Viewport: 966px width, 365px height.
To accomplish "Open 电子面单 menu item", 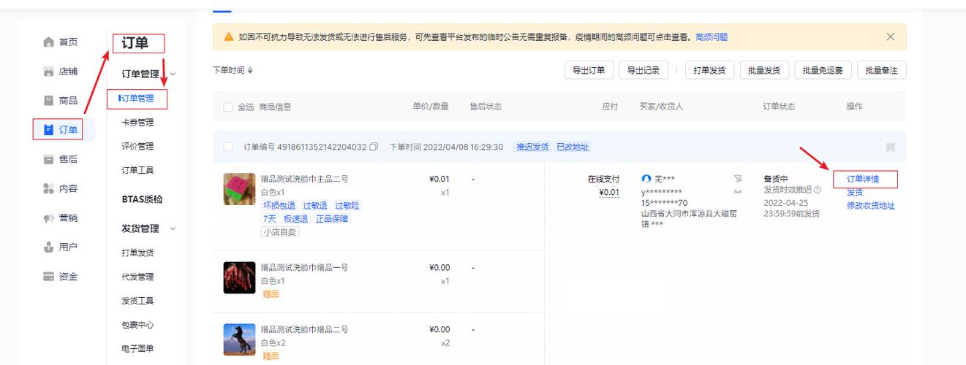I will tap(137, 349).
